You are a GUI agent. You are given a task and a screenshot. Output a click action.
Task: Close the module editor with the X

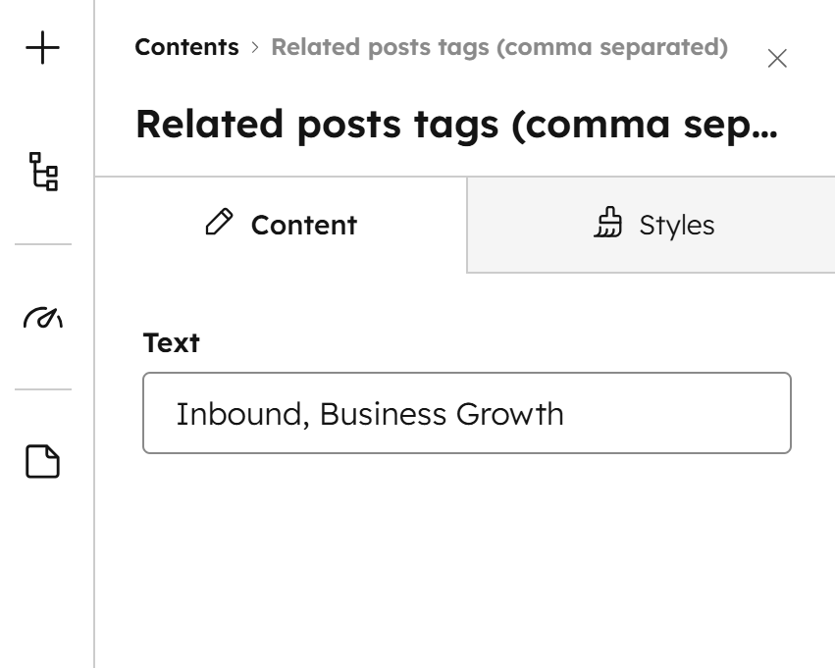coord(777,58)
